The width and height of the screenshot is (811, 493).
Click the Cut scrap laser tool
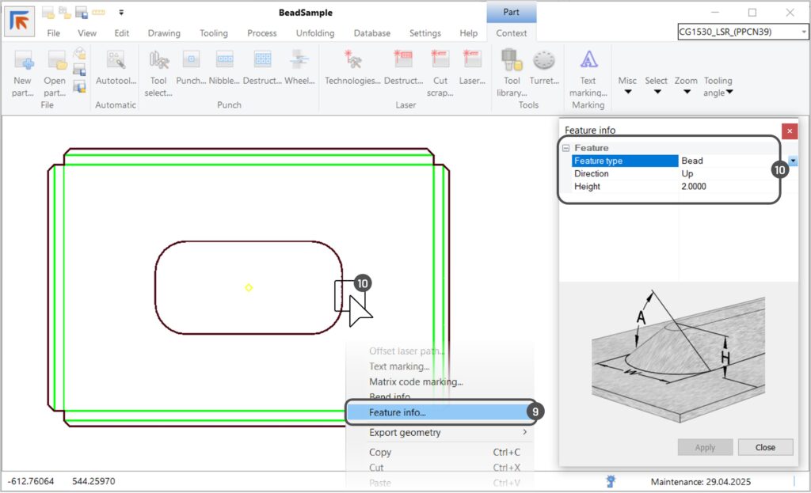(x=440, y=61)
